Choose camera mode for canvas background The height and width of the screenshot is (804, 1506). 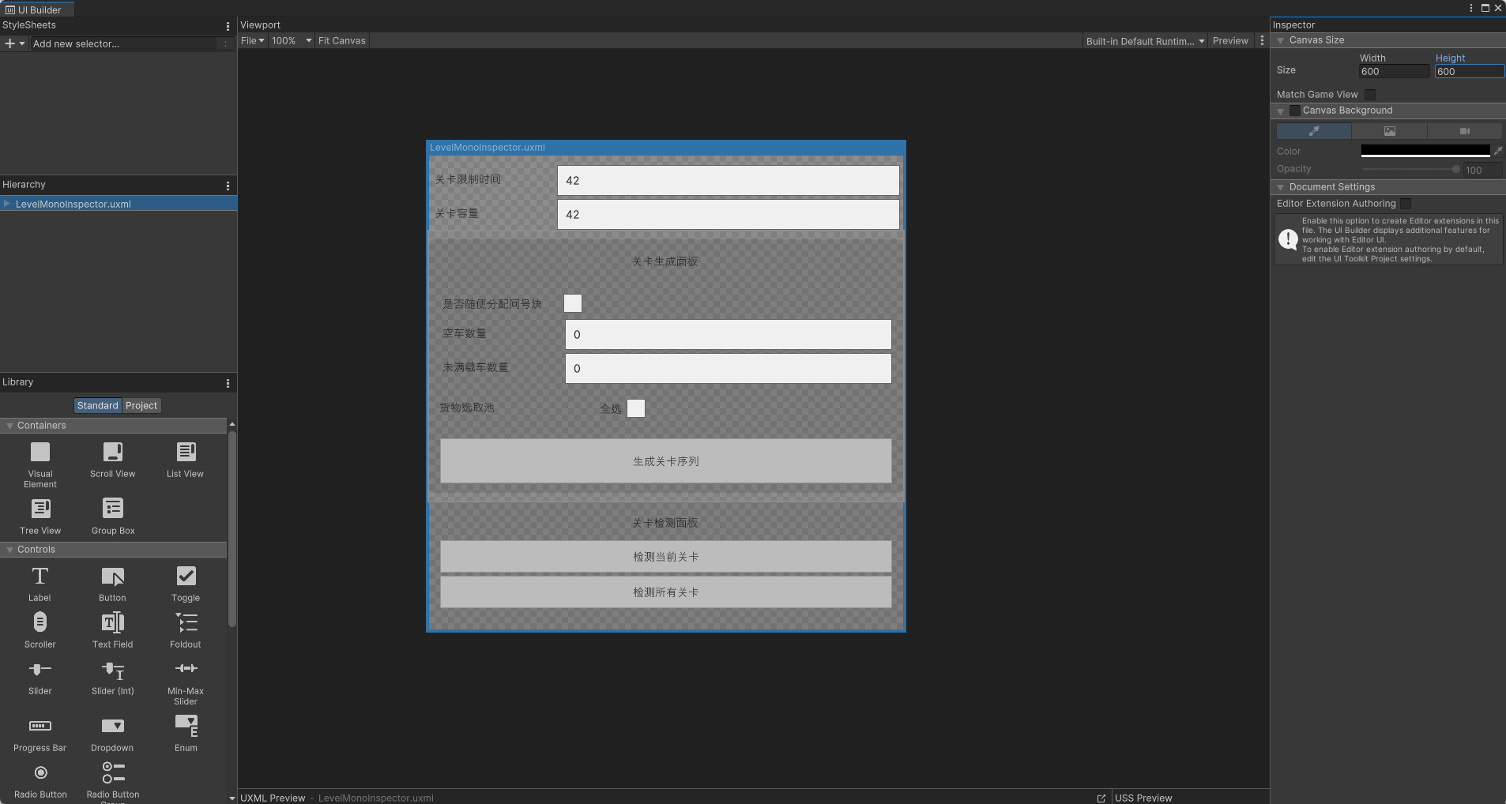point(1464,131)
